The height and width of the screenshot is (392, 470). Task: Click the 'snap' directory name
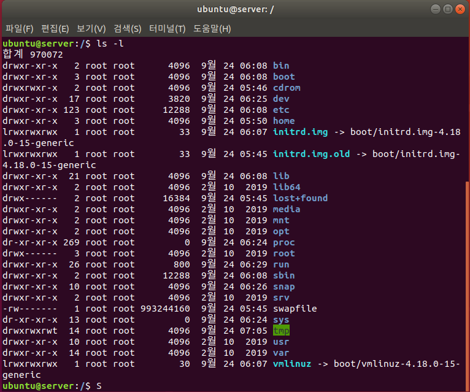tap(284, 287)
